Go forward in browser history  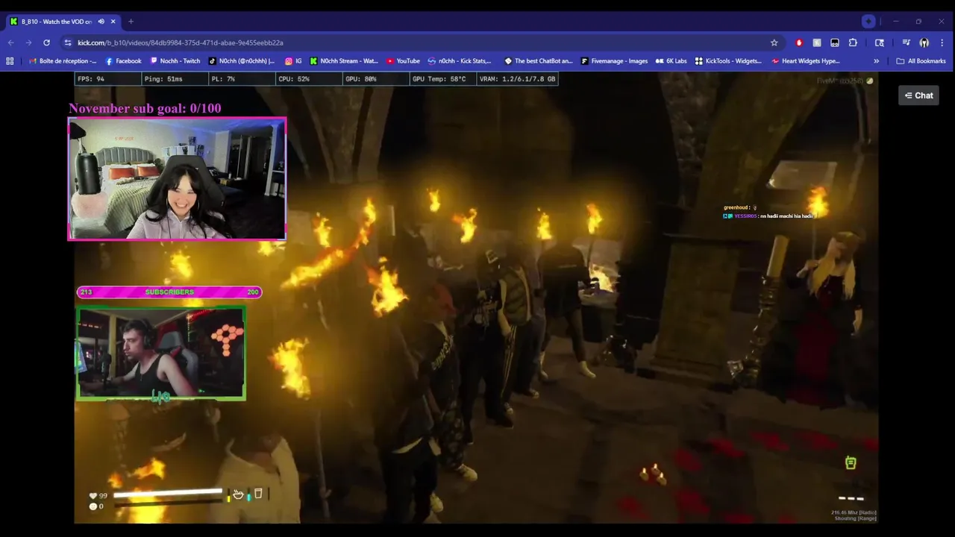click(28, 43)
